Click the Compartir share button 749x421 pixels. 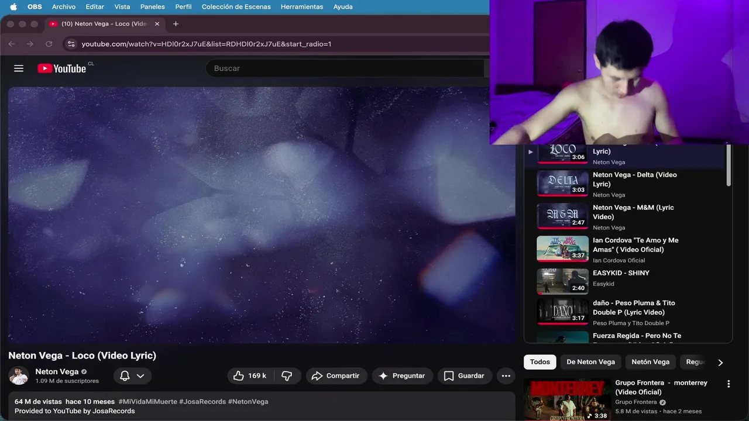(336, 376)
